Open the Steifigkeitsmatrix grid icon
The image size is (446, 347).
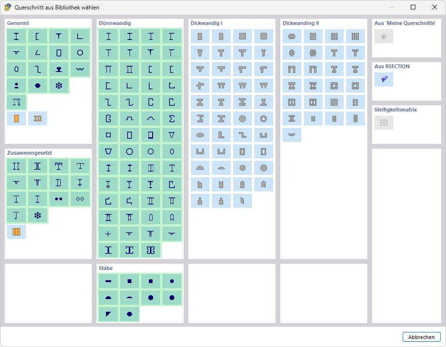[x=384, y=123]
